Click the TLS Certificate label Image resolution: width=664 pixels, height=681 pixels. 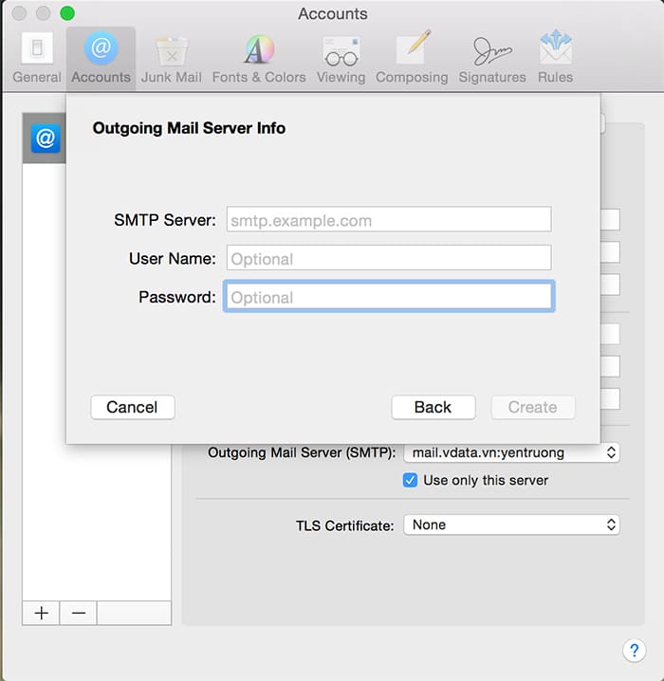[x=345, y=525]
